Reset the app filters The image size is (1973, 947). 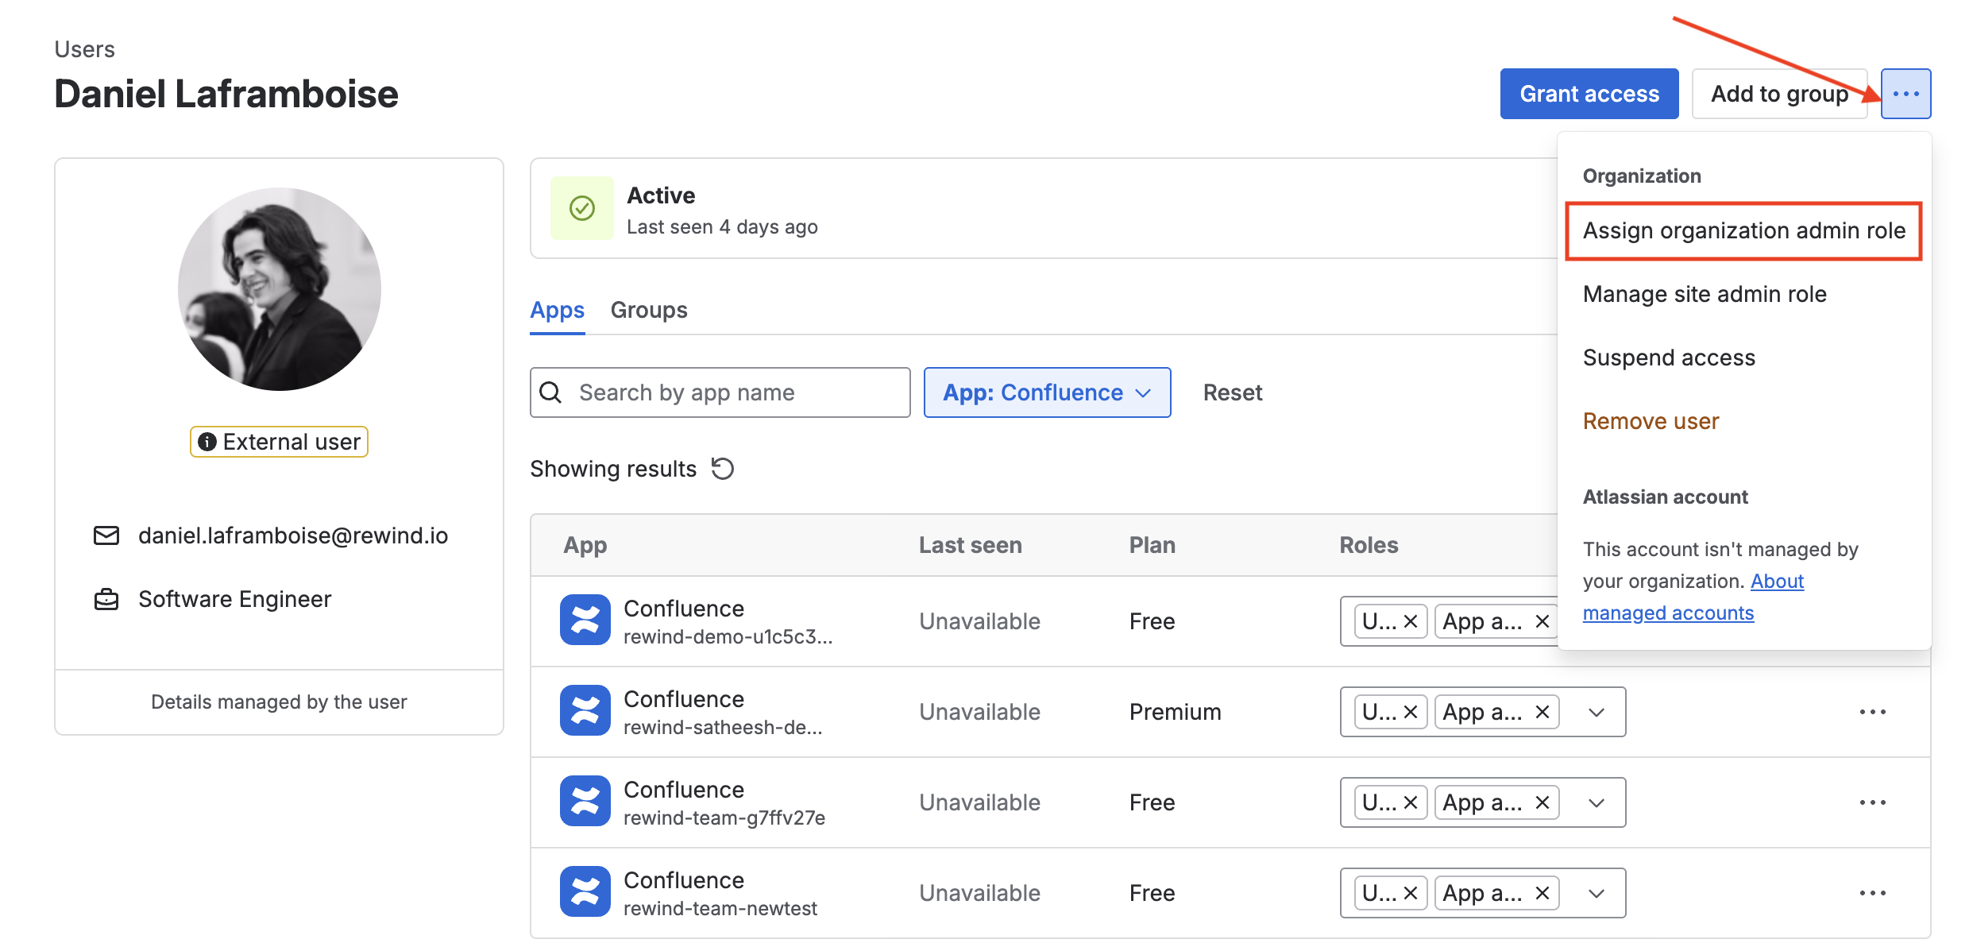[1233, 392]
